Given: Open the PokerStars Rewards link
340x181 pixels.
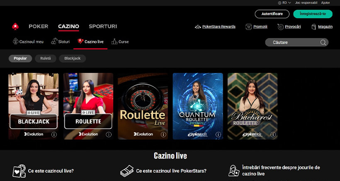Looking at the screenshot, I should click(219, 27).
